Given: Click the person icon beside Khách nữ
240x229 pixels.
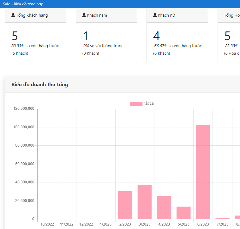Looking at the screenshot, I should (x=155, y=15).
